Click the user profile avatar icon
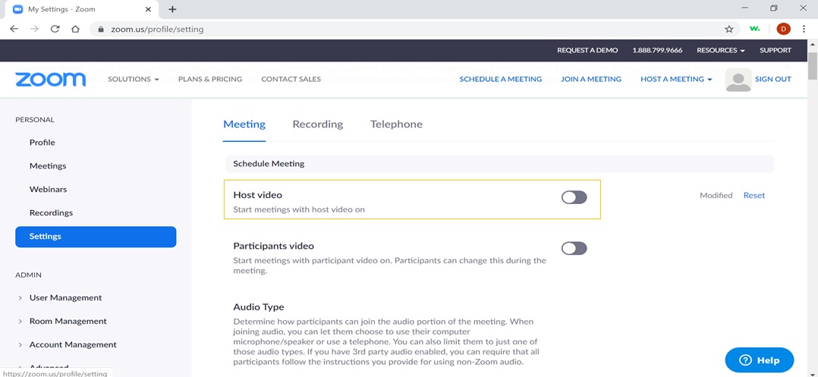 point(738,80)
